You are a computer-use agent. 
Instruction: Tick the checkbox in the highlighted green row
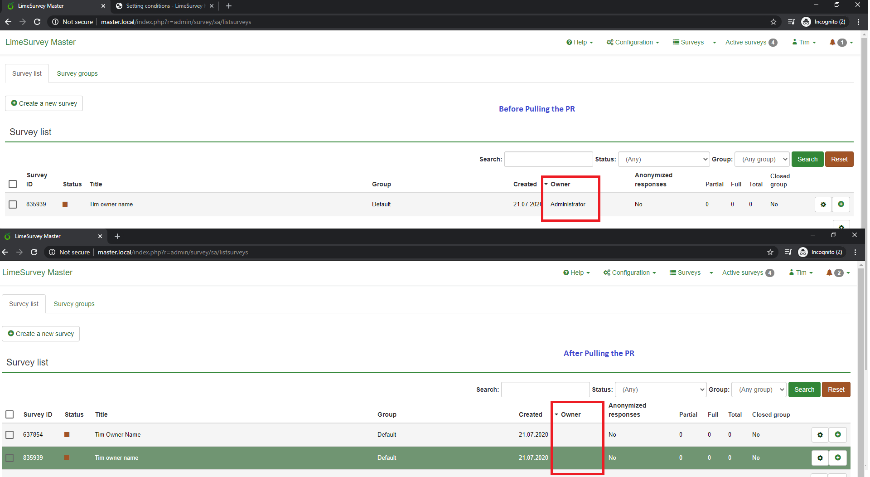click(10, 458)
